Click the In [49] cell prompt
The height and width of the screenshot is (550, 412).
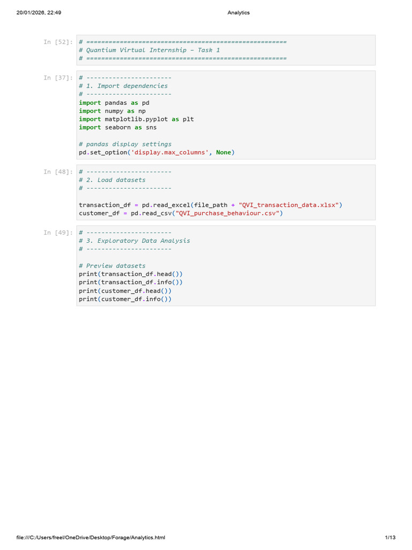(58, 233)
